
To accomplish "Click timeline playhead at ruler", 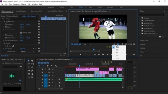I will (80, 66).
